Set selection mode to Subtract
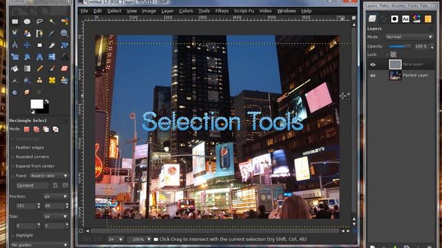 click(46, 129)
